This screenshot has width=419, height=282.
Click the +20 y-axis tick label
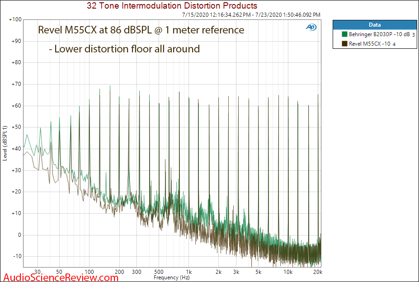[16, 192]
